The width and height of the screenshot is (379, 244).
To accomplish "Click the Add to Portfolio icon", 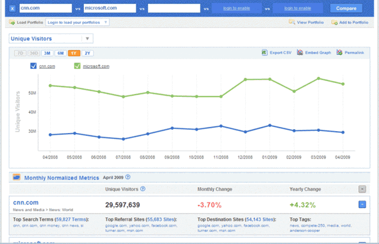I will 334,22.
